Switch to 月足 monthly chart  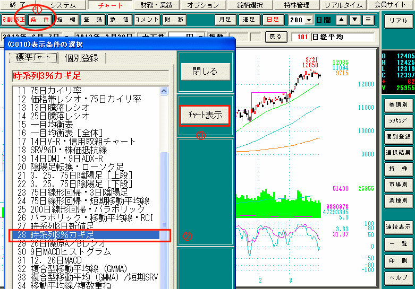(225, 20)
